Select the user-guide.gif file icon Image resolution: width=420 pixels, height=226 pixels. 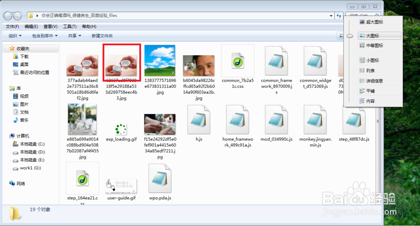click(121, 186)
